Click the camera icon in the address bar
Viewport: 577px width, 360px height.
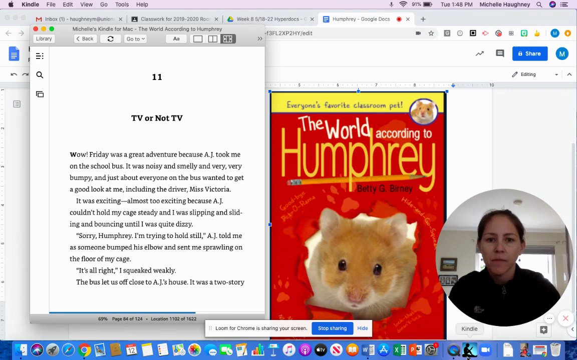[x=418, y=33]
